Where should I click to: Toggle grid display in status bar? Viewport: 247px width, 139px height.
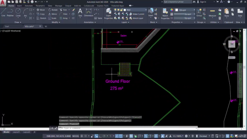(x=82, y=136)
